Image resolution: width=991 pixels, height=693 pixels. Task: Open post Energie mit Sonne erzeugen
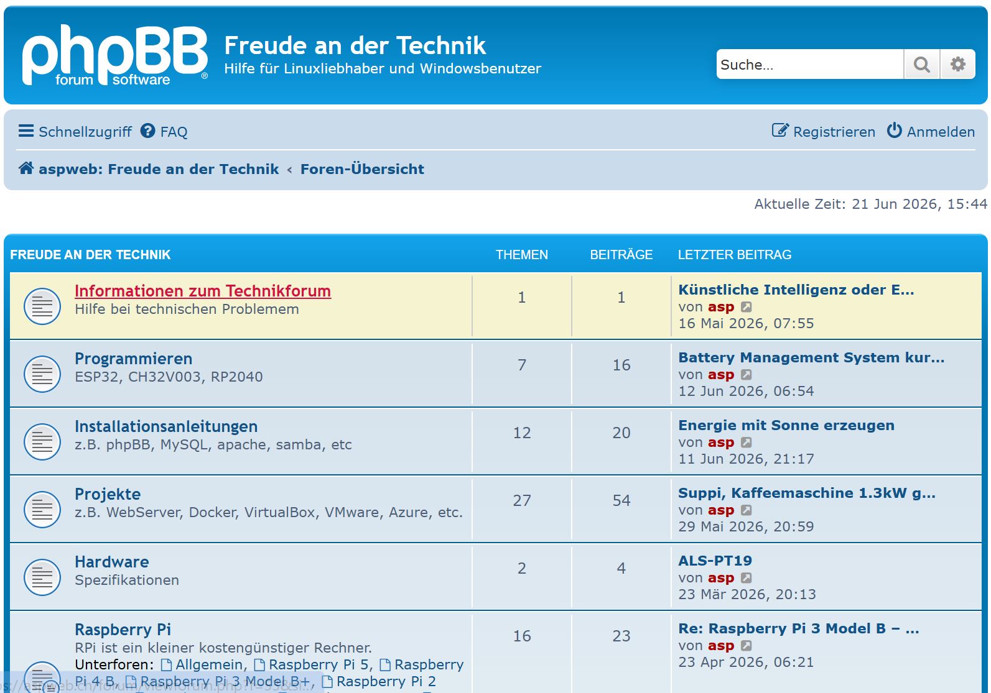[x=786, y=425]
